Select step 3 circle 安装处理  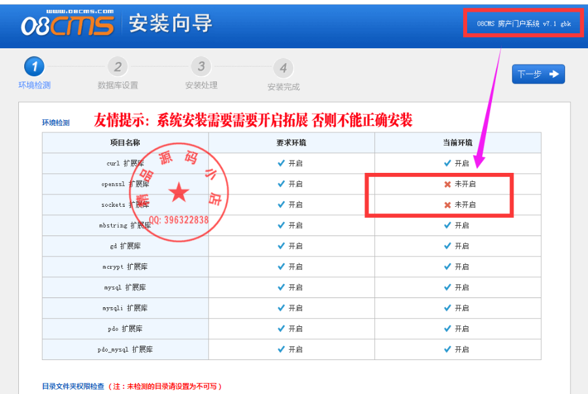tap(201, 67)
